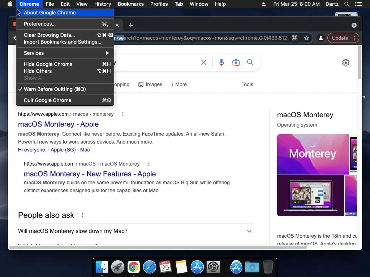Viewport: 370px width, 277px height.
Task: Open People also ask options dots
Action: (82, 215)
